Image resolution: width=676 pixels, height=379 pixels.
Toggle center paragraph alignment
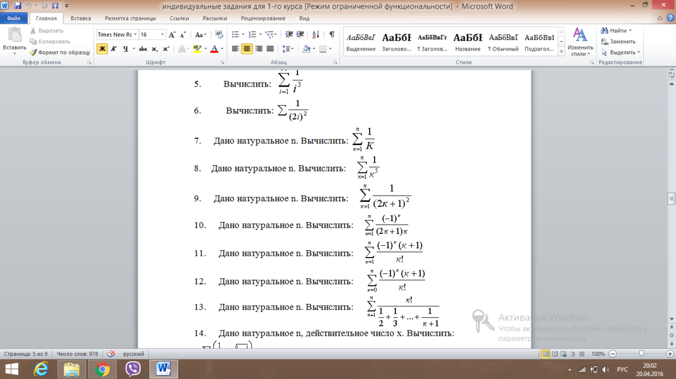[x=247, y=49]
